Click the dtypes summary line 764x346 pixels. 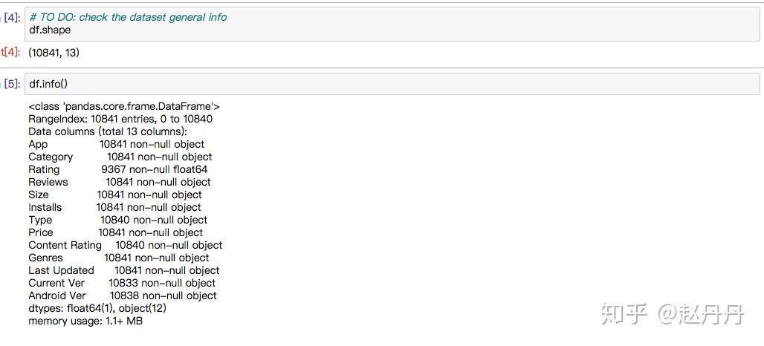point(98,309)
